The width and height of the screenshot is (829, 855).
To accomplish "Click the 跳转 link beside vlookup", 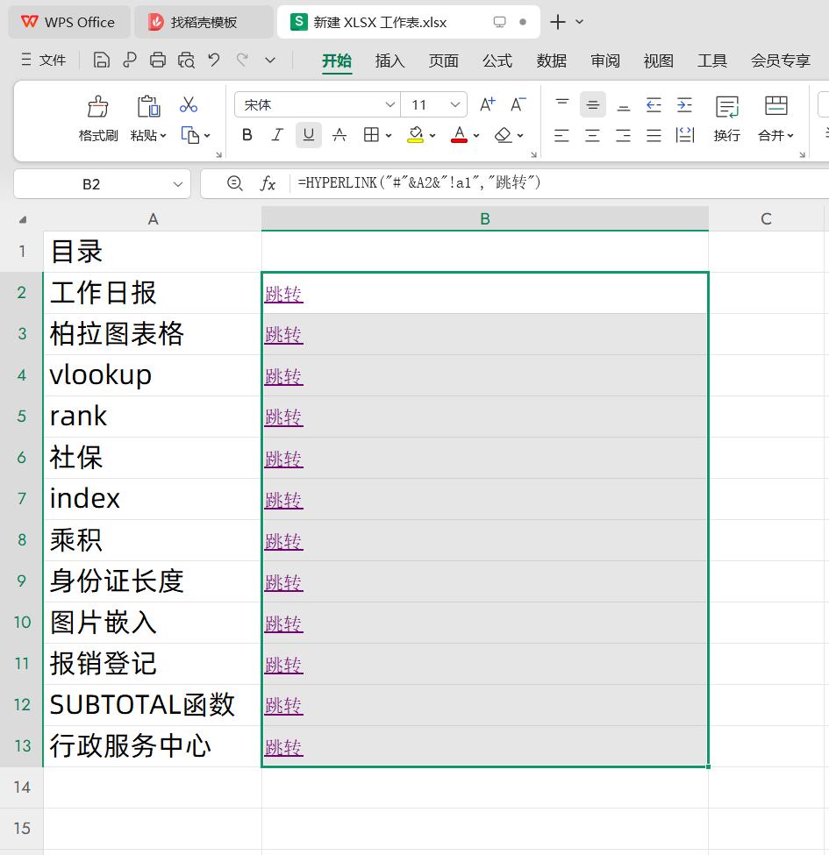I will tap(283, 376).
